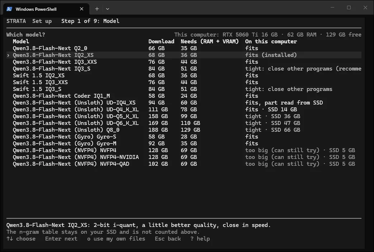Expand the new tab profile dropdown arrow
374x252 pixels.
pos(108,9)
